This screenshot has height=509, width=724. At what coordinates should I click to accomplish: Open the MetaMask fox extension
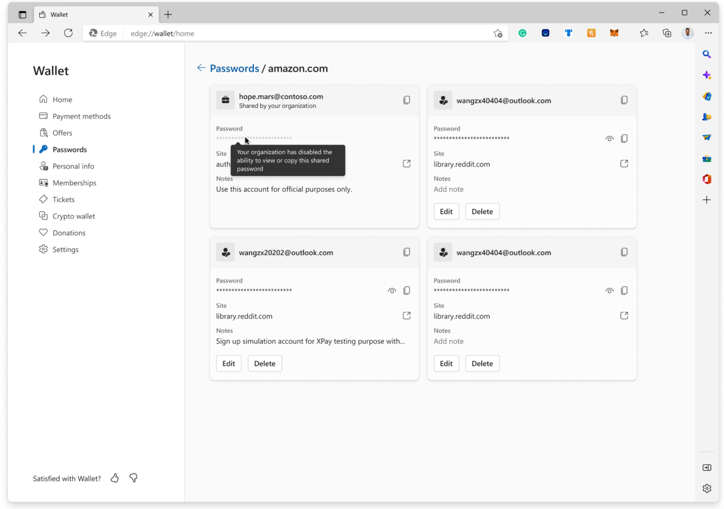coord(614,33)
